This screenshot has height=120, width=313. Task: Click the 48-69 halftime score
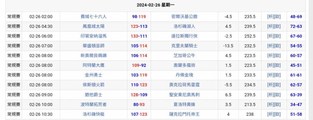tap(296, 17)
